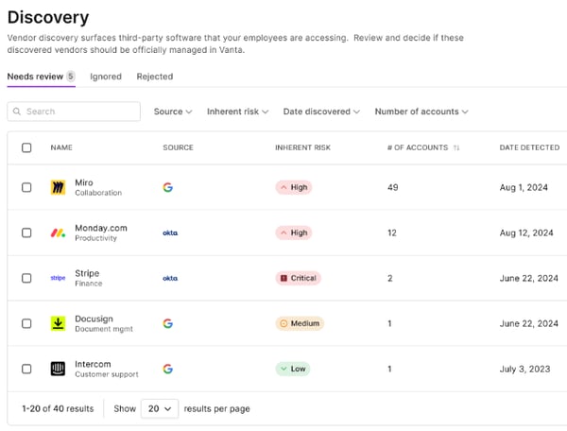
Task: Tick the checkbox for Stripe
Action: coord(26,278)
